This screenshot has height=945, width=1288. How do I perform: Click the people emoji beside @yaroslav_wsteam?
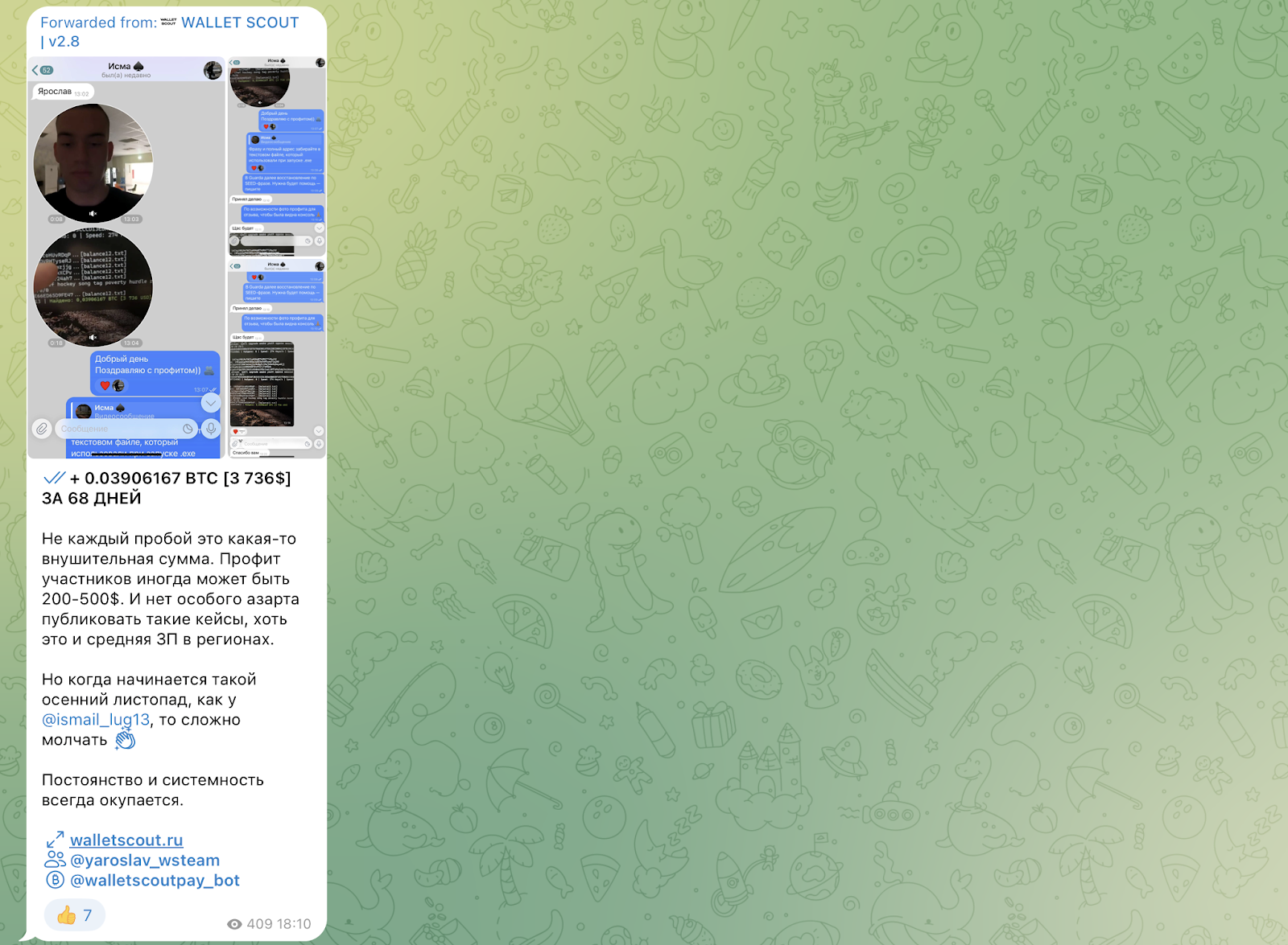pyautogui.click(x=55, y=860)
